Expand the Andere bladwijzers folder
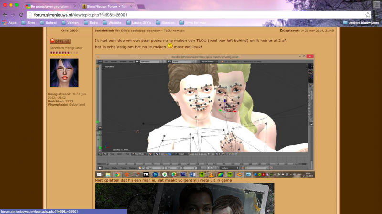This screenshot has height=214, width=382. [x=361, y=22]
